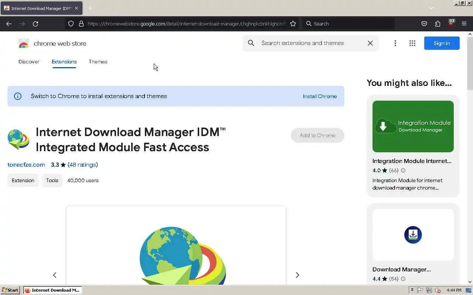This screenshot has width=473, height=295.
Task: Open Firefox application hamburger menu
Action: pos(464,24)
